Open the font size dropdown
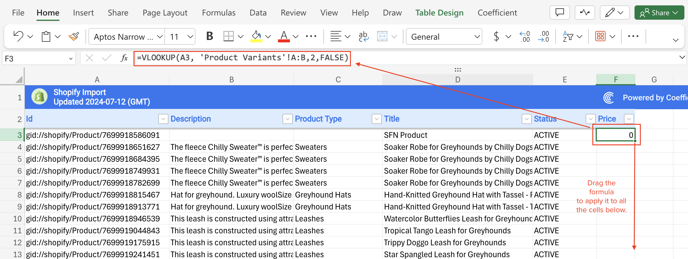 (190, 37)
